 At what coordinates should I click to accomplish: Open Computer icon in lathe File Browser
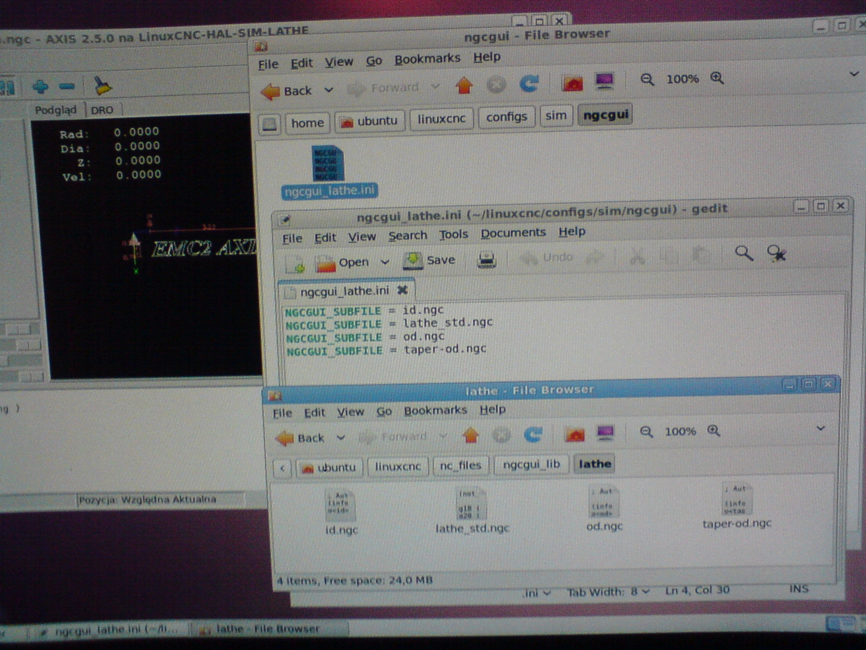[x=605, y=433]
